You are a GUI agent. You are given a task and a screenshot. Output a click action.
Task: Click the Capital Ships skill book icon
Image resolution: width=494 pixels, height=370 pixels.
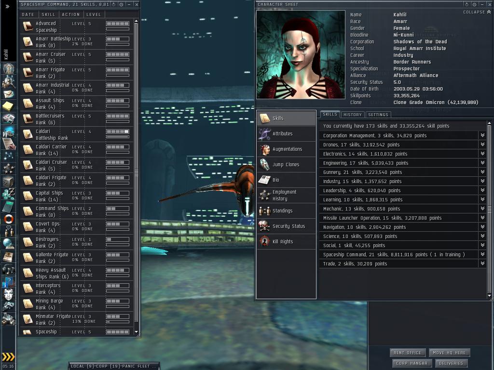(27, 196)
